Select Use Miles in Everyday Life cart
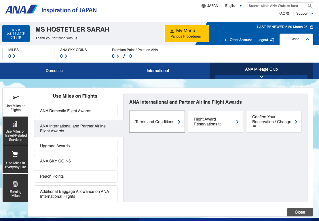This screenshot has width=319, height=221. (16, 159)
